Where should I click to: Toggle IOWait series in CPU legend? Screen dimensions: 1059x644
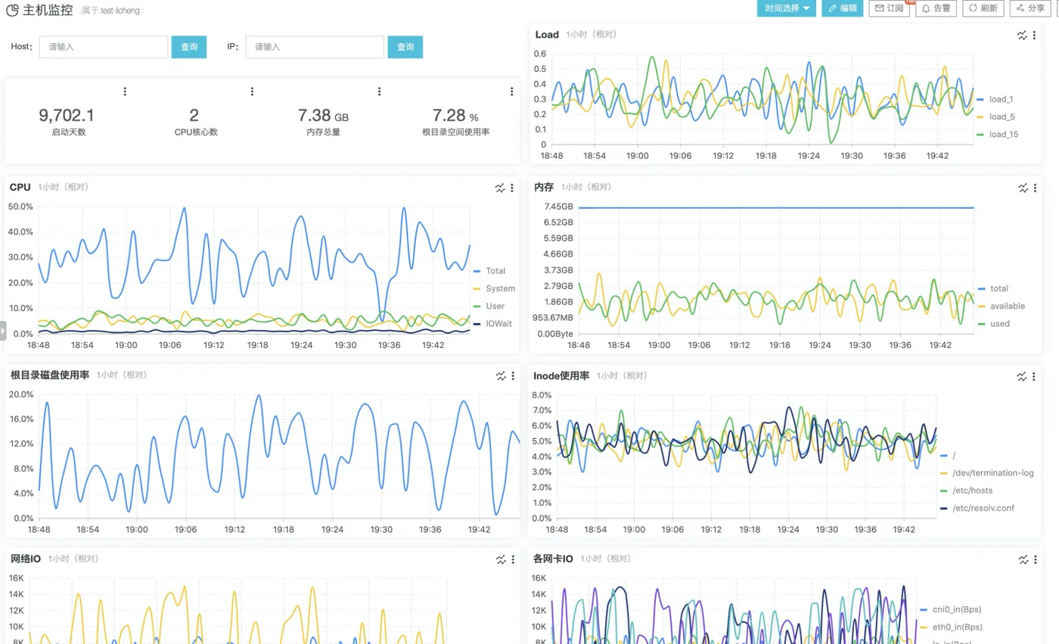pos(492,324)
